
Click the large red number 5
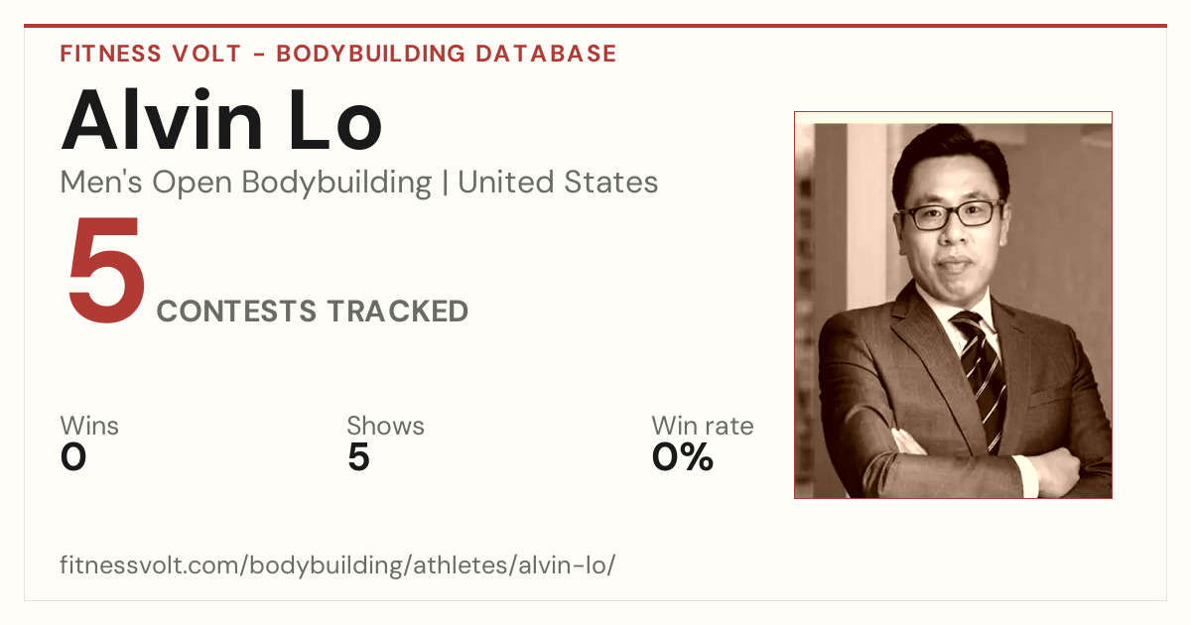106,271
